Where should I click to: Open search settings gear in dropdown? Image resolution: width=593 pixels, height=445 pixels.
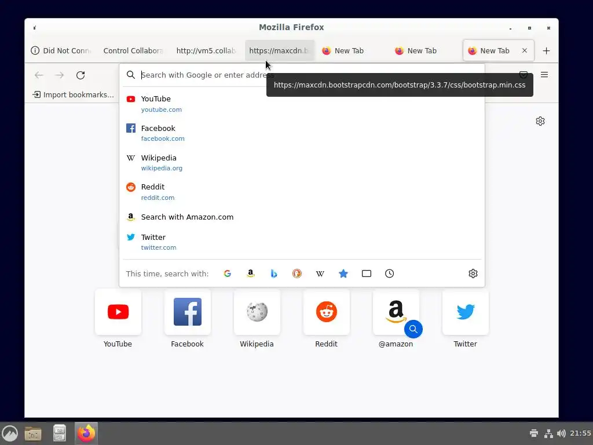pyautogui.click(x=473, y=273)
